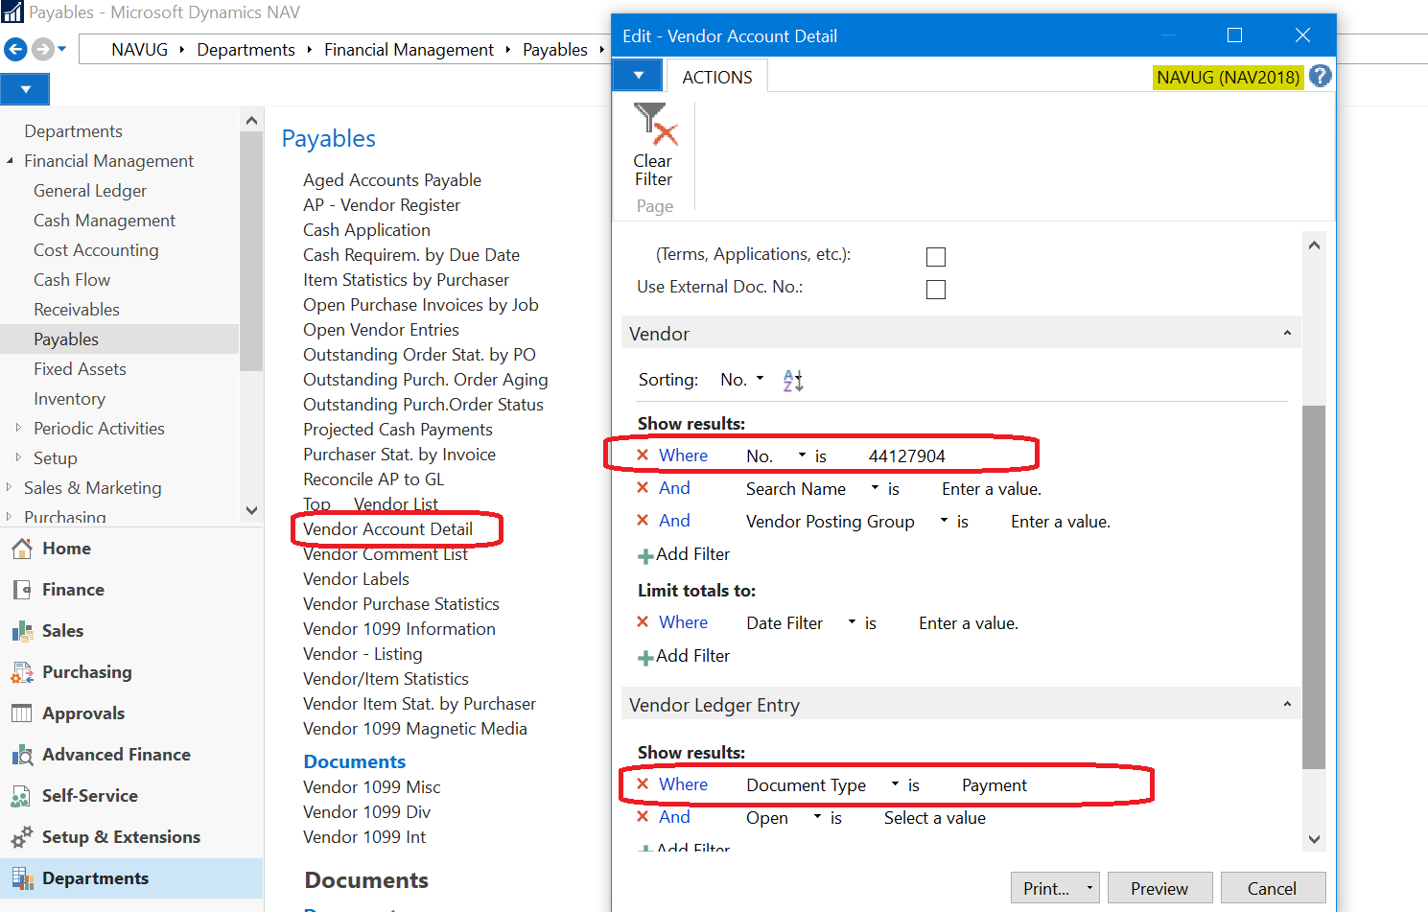Remove the Vendor Posting Group filter row
Image resolution: width=1428 pixels, height=912 pixels.
[643, 521]
